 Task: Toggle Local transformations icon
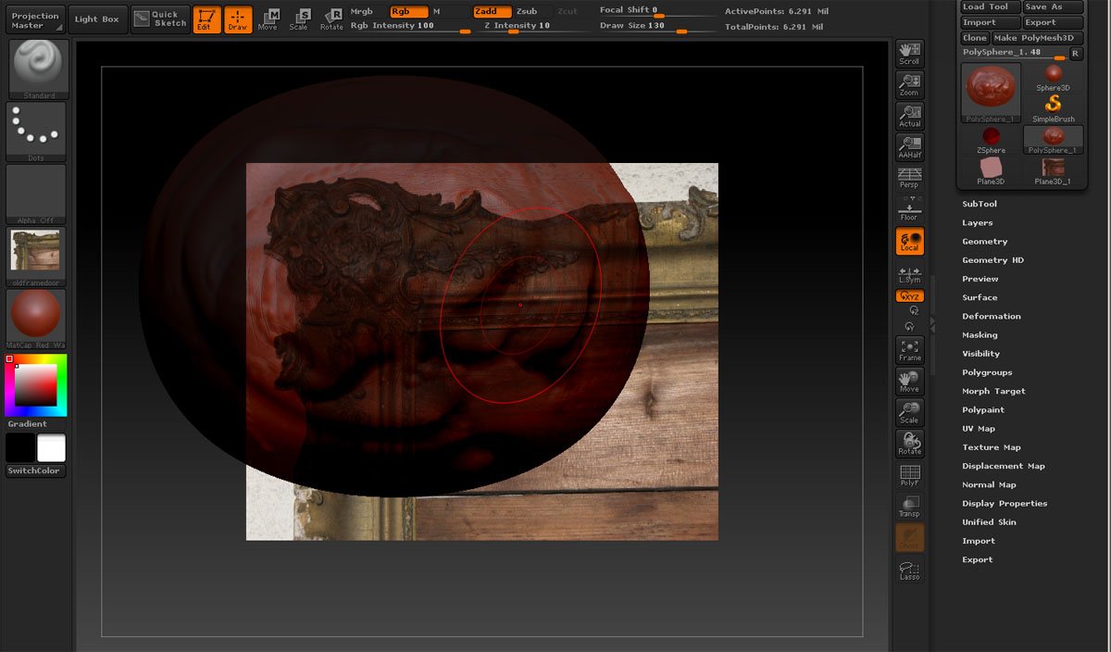point(909,242)
